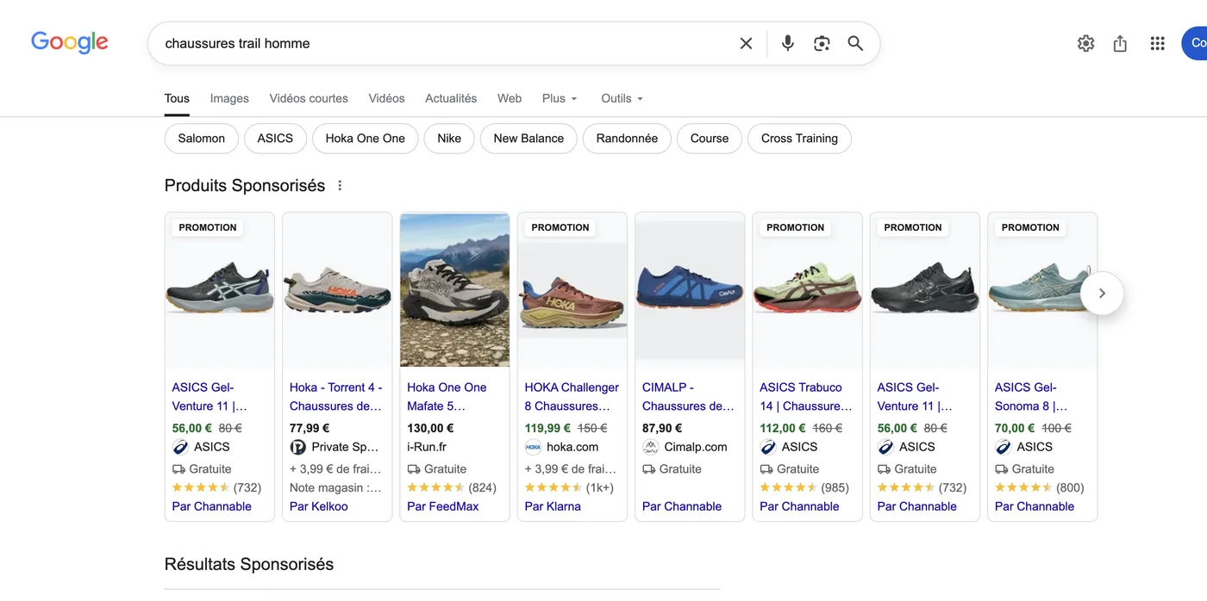Click the blue account avatar
Image resolution: width=1207 pixels, height=601 pixels.
pos(1195,43)
